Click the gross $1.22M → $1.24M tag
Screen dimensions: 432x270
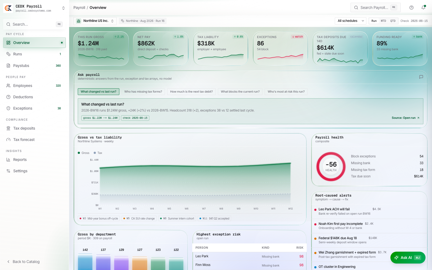100,118
